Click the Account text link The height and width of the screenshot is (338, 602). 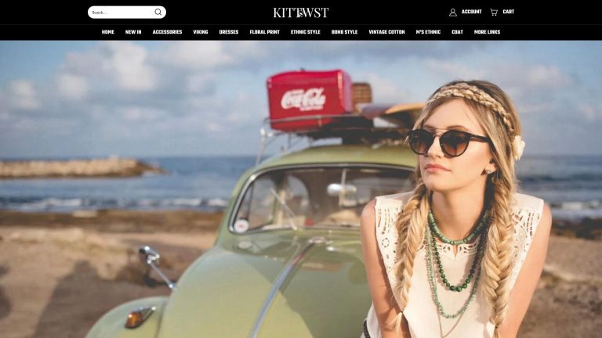tap(471, 12)
